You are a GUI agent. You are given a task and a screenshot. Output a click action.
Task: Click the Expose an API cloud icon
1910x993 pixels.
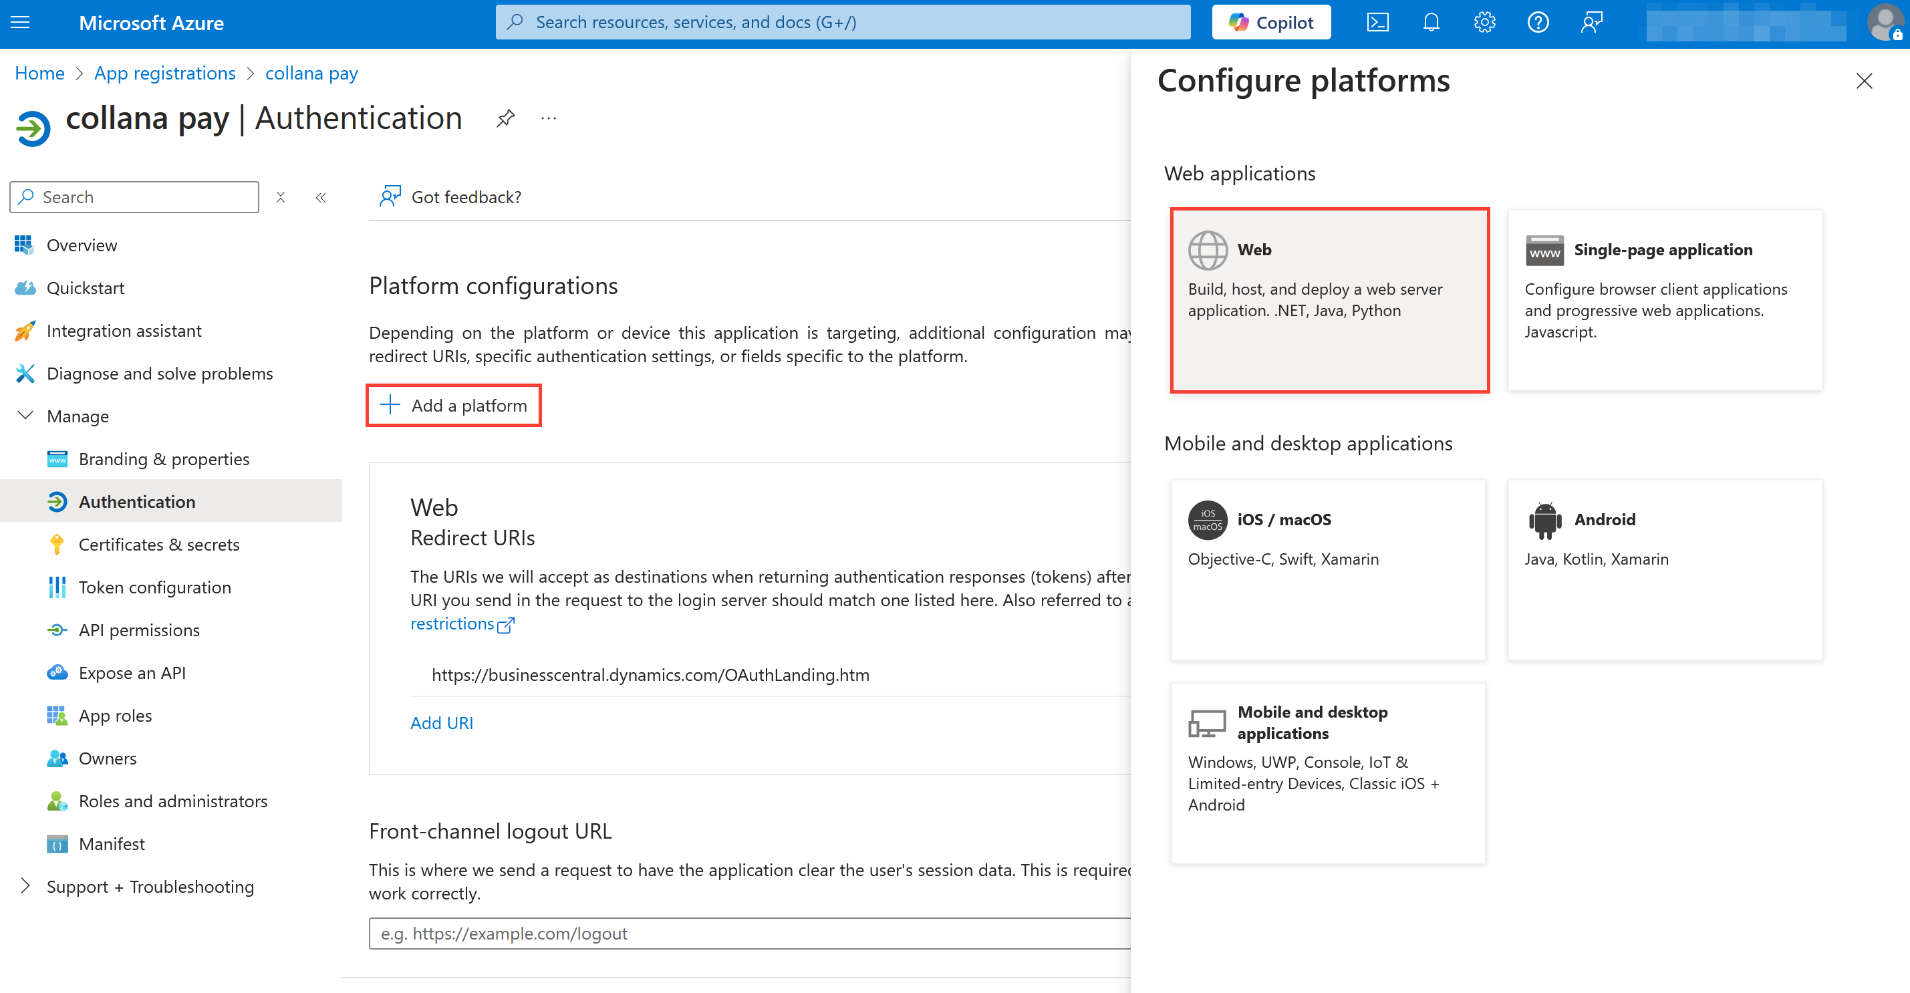tap(56, 673)
